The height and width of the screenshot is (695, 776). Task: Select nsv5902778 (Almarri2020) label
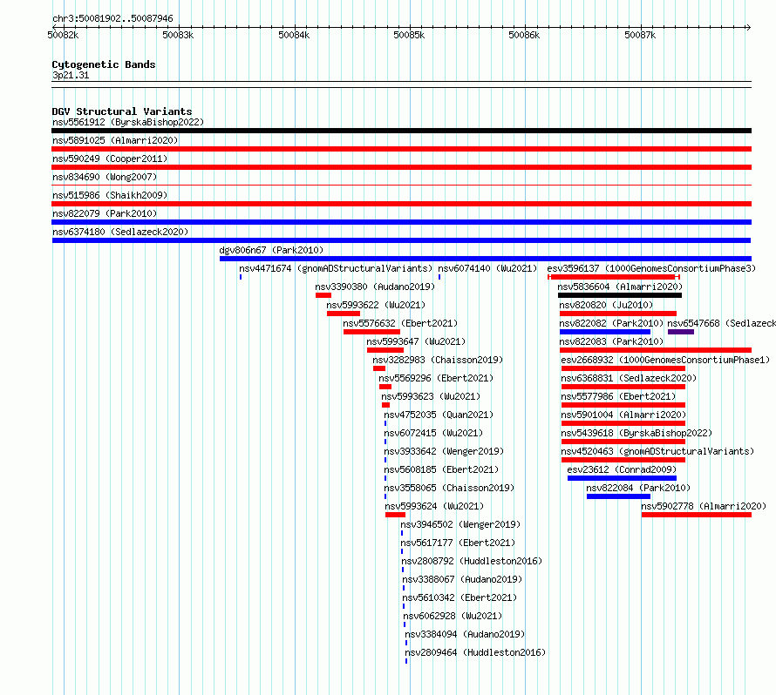[x=704, y=506]
